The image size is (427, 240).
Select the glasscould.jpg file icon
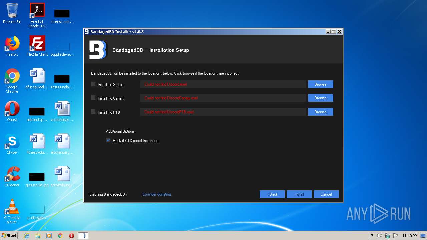(37, 179)
